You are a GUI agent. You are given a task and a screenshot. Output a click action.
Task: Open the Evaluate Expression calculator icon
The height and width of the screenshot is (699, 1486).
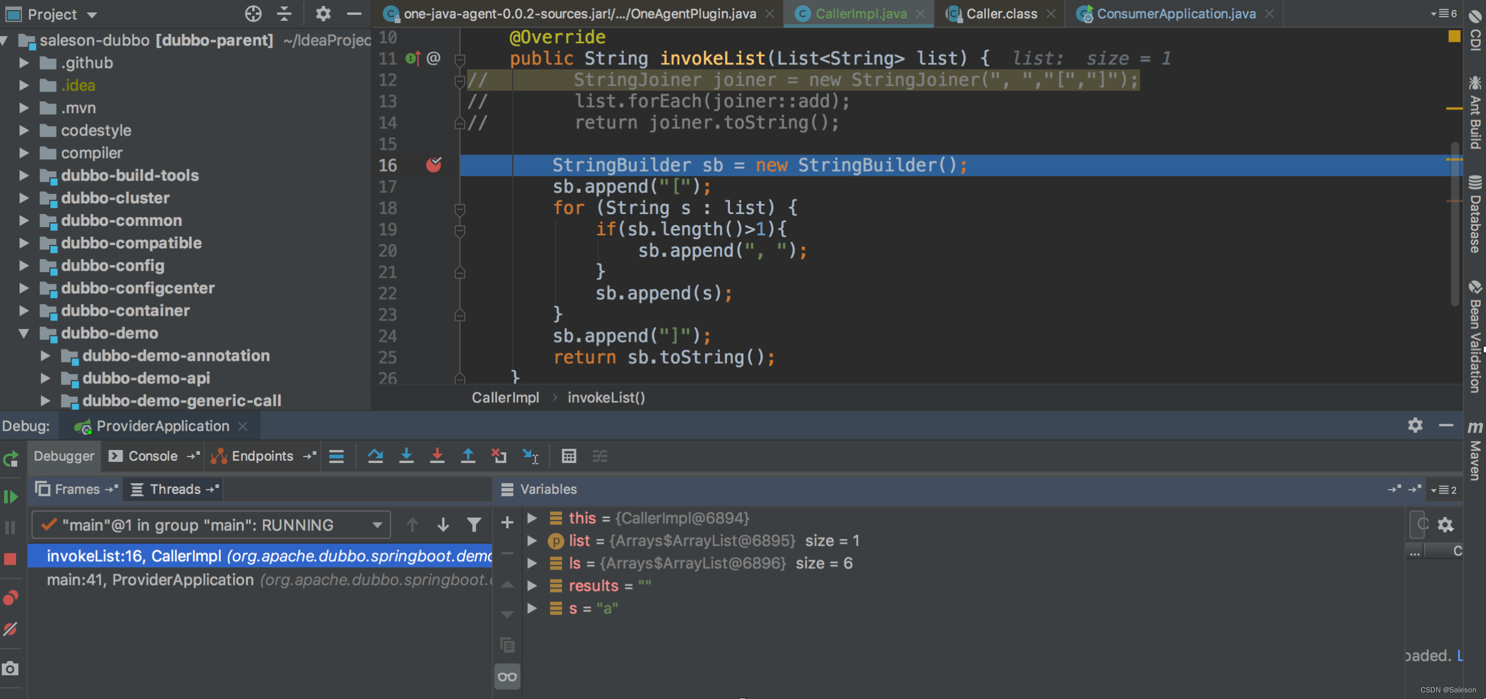[x=569, y=456]
